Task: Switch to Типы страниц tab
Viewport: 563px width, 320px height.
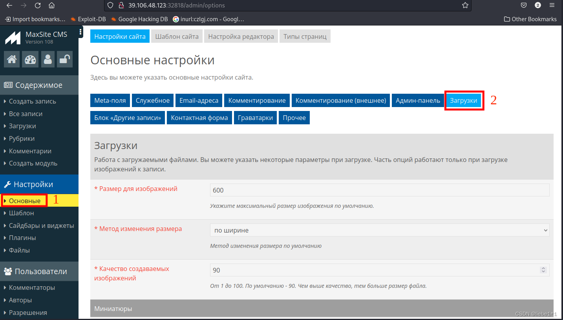Action: 305,36
